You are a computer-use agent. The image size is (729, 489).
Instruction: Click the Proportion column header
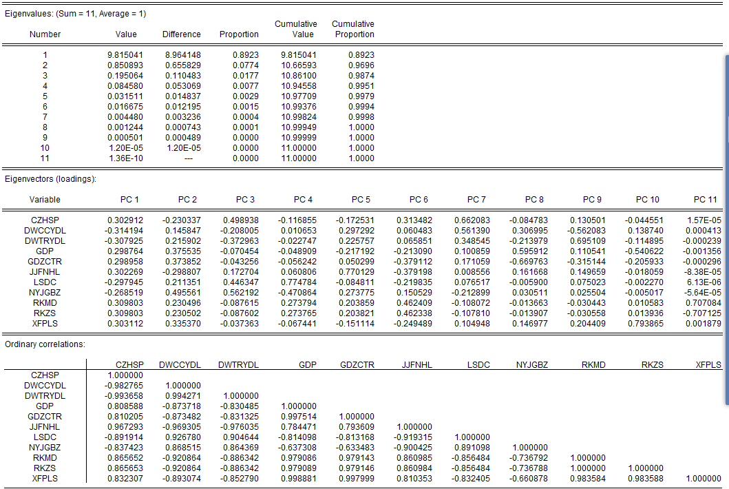coord(239,34)
